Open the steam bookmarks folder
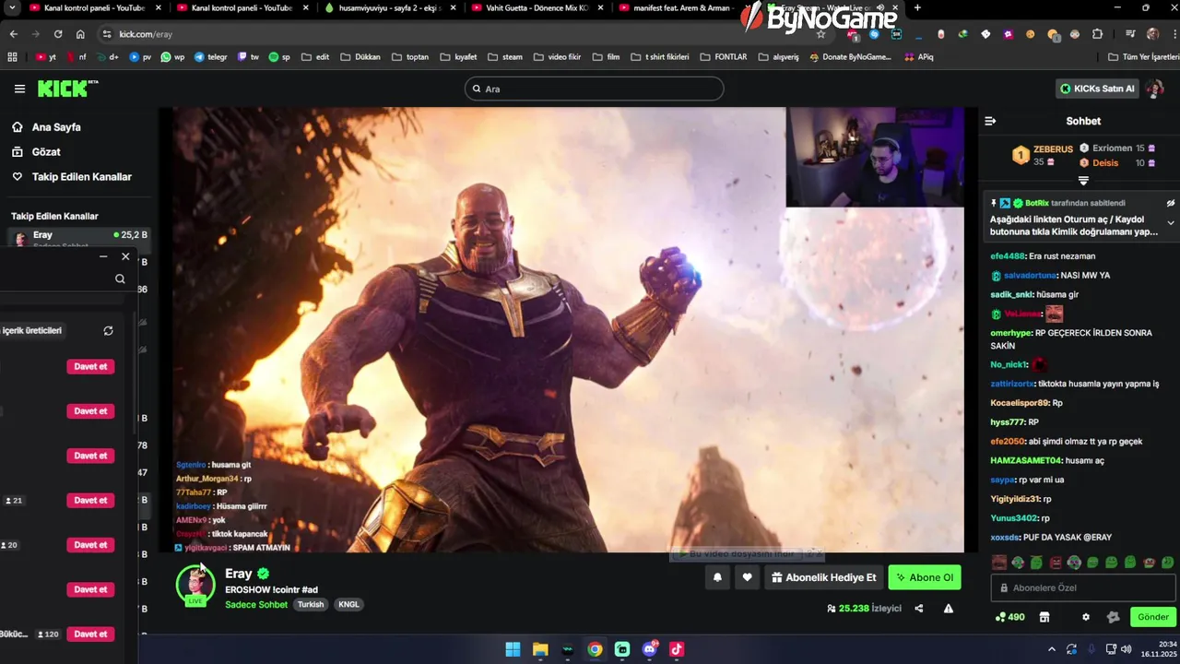 coord(505,56)
